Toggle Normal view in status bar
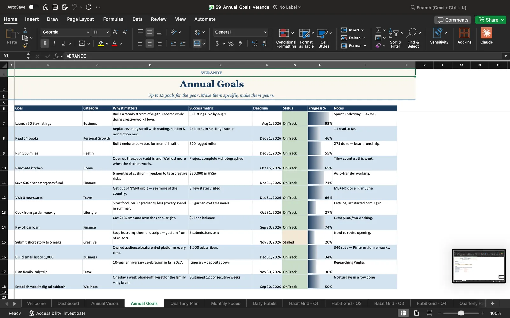Image resolution: width=510 pixels, height=318 pixels. 403,313
